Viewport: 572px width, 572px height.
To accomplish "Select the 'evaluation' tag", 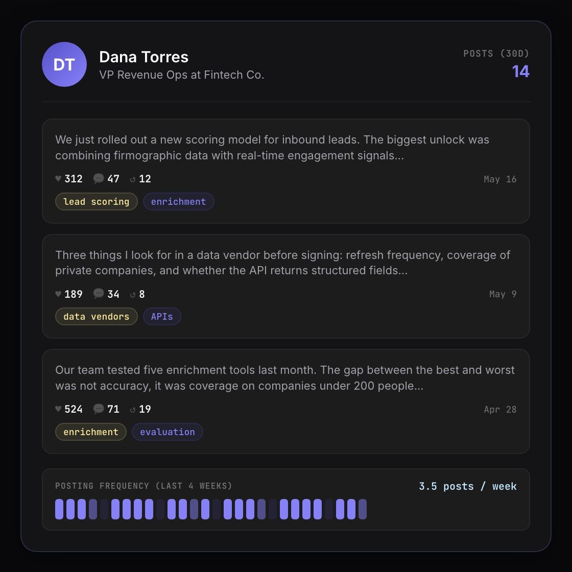I will [168, 432].
